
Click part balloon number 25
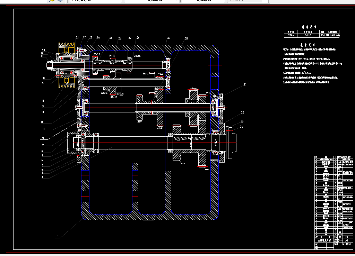[111, 38]
